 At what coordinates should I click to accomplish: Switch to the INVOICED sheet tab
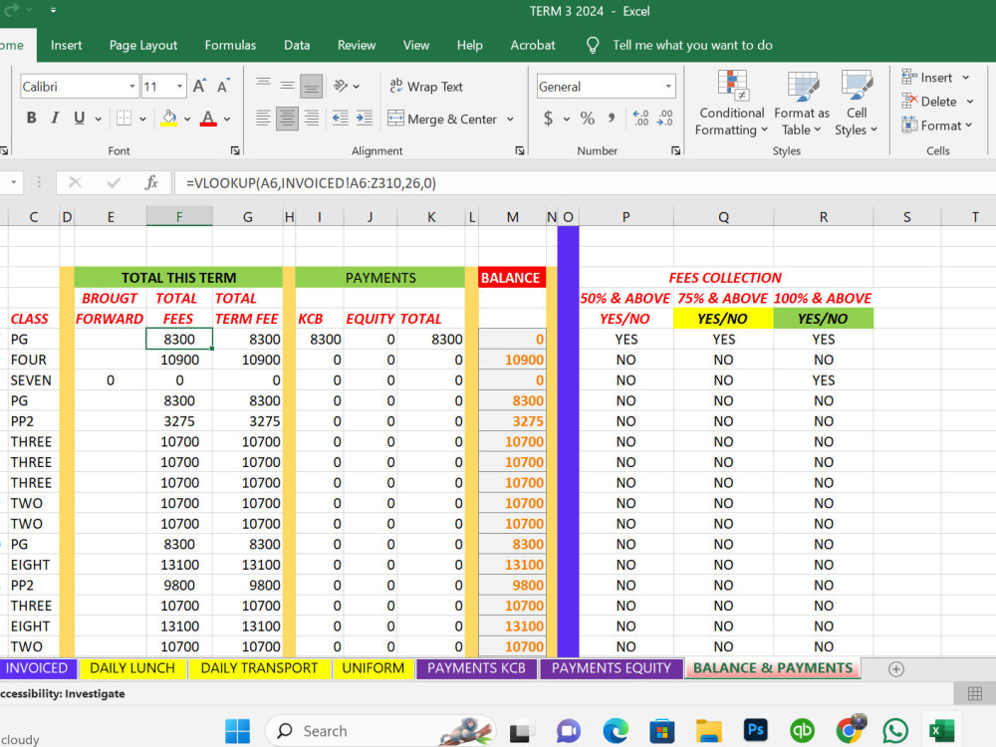pos(37,668)
